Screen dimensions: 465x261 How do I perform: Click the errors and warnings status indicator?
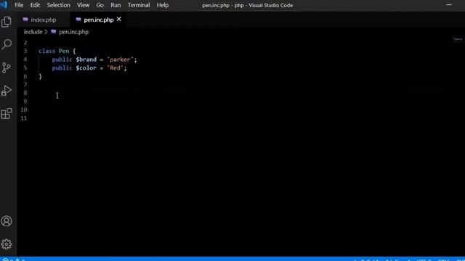pos(14,260)
